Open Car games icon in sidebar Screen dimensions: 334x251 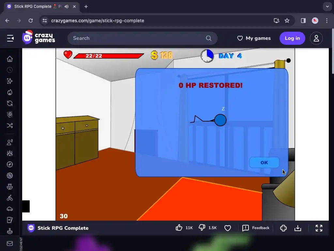point(10,209)
